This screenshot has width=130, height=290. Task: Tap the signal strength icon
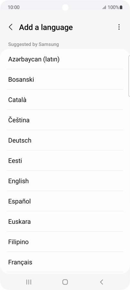click(104, 8)
